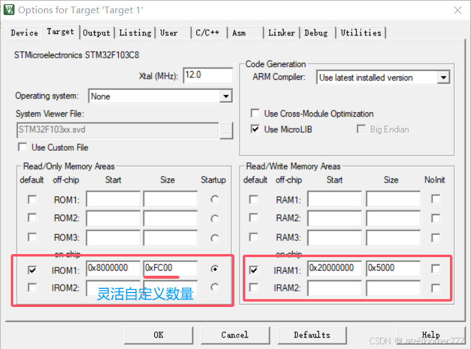Select the IROM1 Startup radio button
This screenshot has height=349, width=471.
coord(214,269)
